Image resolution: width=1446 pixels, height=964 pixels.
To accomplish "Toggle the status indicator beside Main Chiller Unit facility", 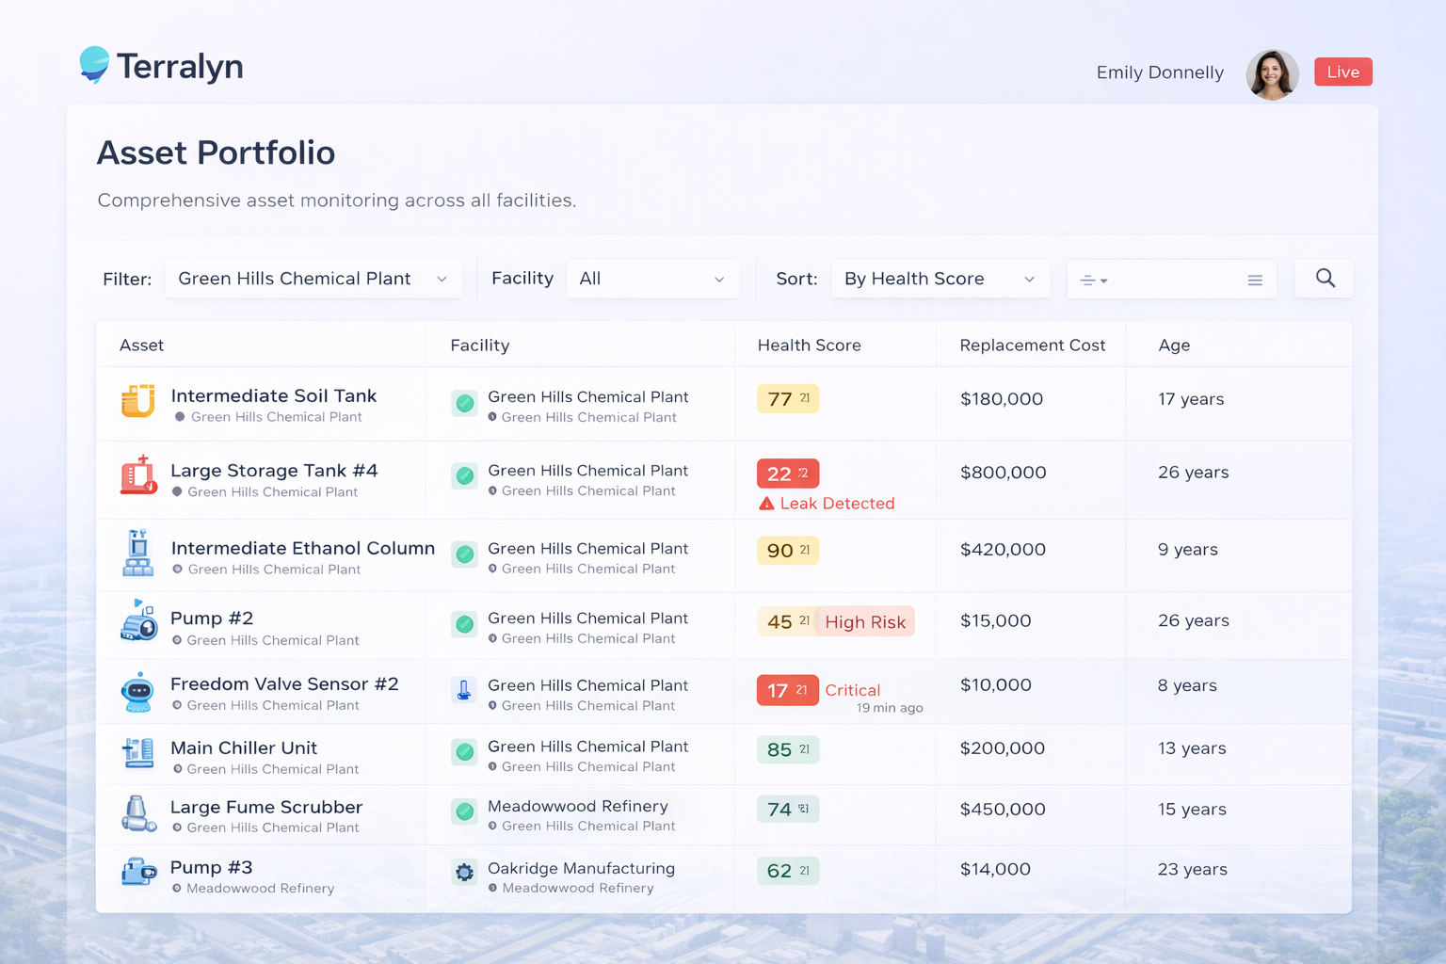I will (x=464, y=752).
